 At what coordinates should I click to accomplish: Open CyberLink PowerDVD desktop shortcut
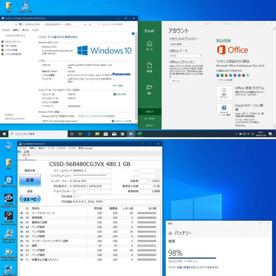tap(9, 200)
